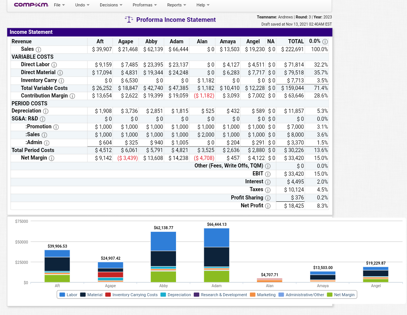The width and height of the screenshot is (407, 315).
Task: Open the Reports menu
Action: pos(176,5)
